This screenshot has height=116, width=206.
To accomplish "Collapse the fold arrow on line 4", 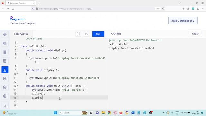I will 18,46.
